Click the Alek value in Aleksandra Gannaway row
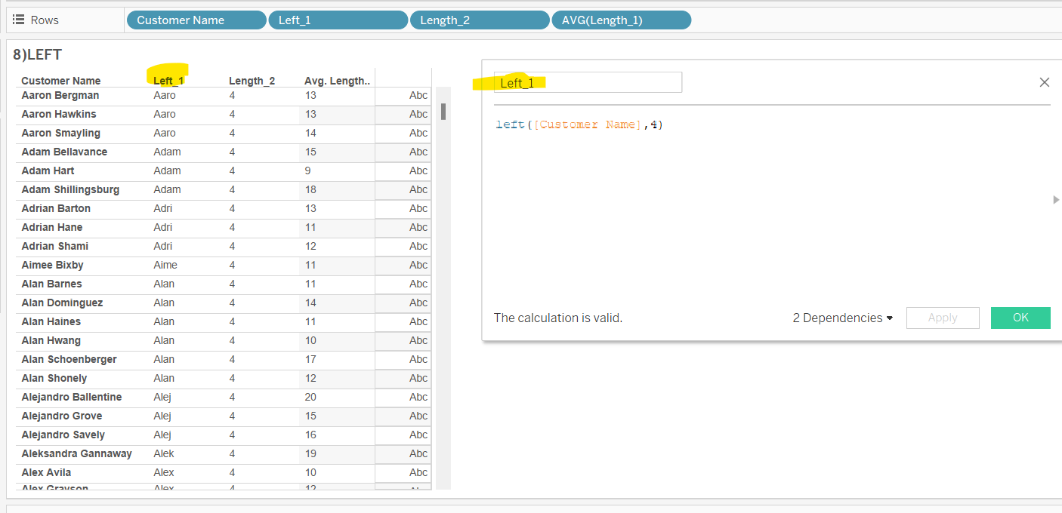The width and height of the screenshot is (1062, 513). [x=164, y=453]
